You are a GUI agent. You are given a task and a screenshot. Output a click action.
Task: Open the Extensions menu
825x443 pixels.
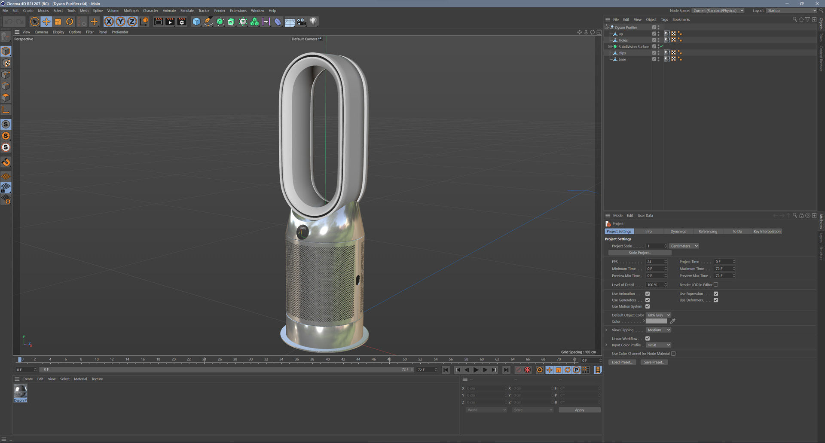[238, 11]
